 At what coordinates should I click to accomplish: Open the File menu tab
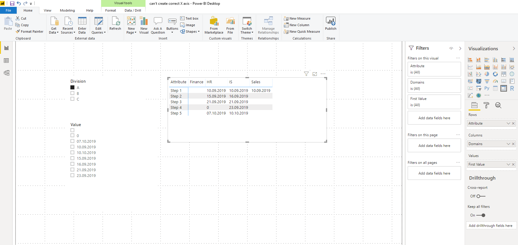coord(8,10)
